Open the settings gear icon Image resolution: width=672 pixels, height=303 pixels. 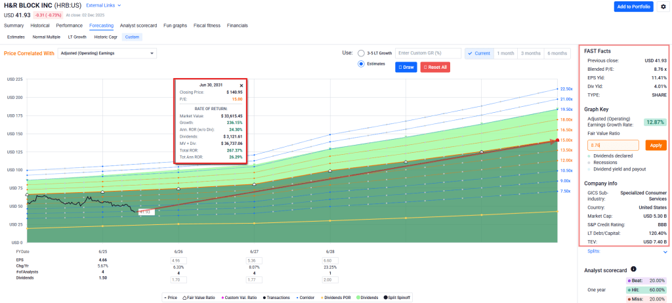click(663, 7)
